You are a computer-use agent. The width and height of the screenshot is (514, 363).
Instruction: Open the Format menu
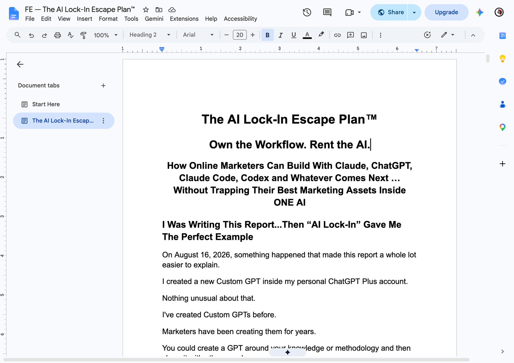click(x=108, y=19)
